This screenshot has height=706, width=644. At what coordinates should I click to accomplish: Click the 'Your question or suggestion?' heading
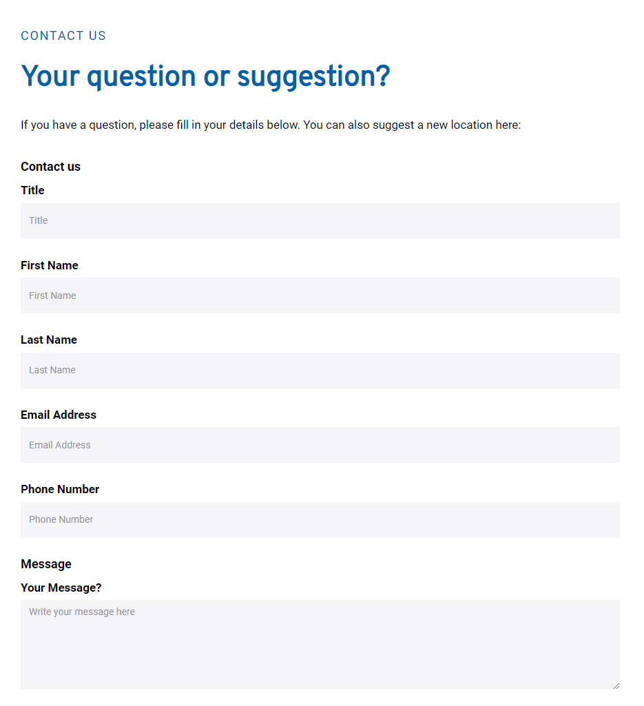(205, 76)
